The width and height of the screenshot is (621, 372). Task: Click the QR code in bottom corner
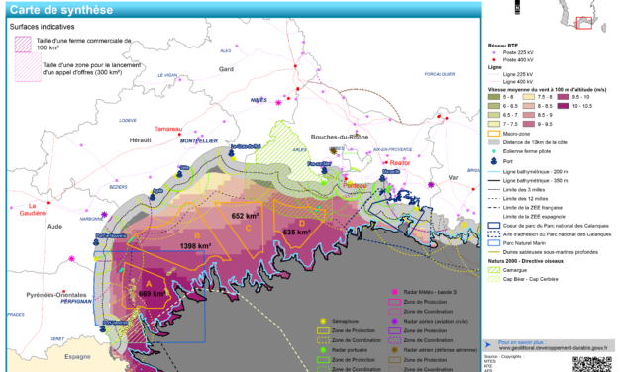[591, 364]
